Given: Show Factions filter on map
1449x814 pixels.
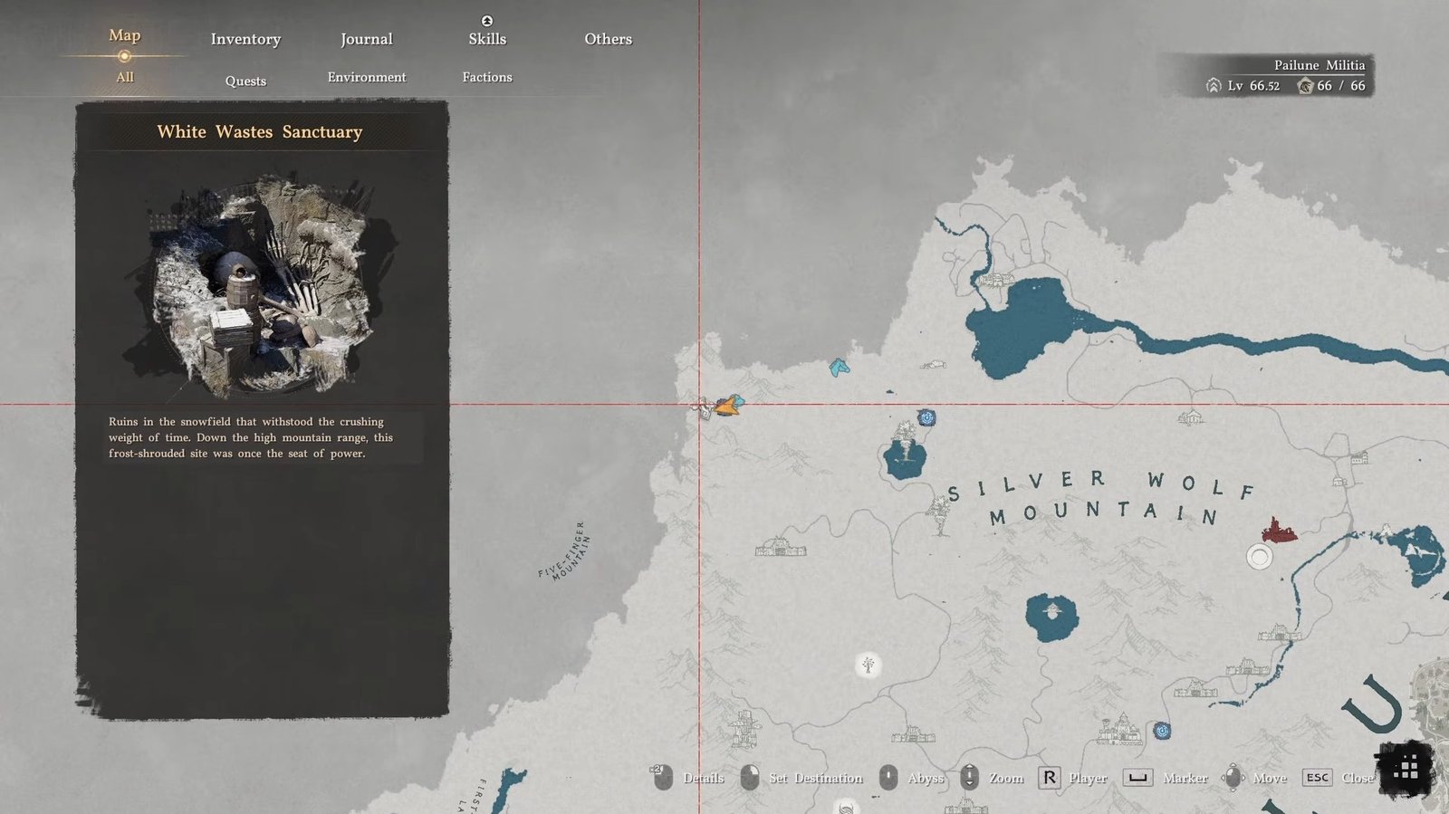Looking at the screenshot, I should coord(487,77).
